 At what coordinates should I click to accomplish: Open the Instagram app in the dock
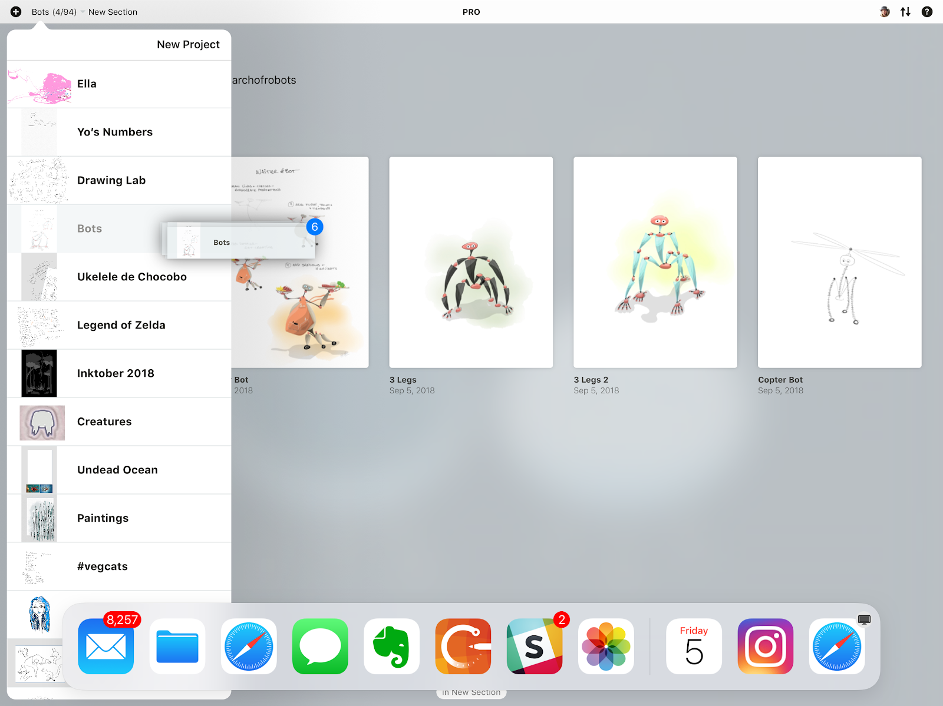765,647
